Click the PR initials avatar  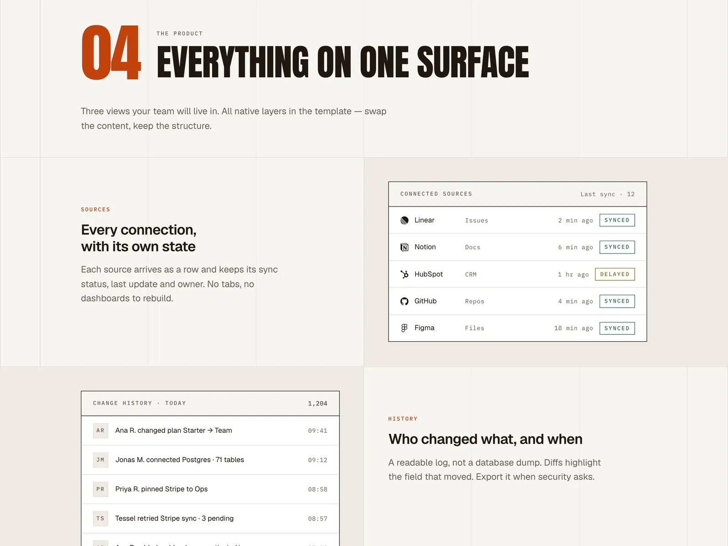101,489
